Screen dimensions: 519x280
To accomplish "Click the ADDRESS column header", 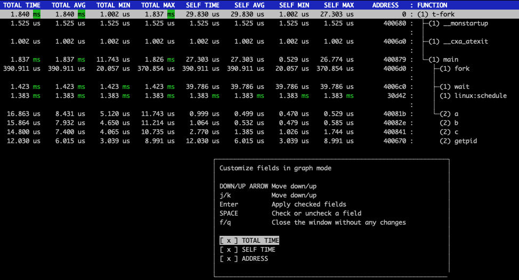I will (x=385, y=5).
